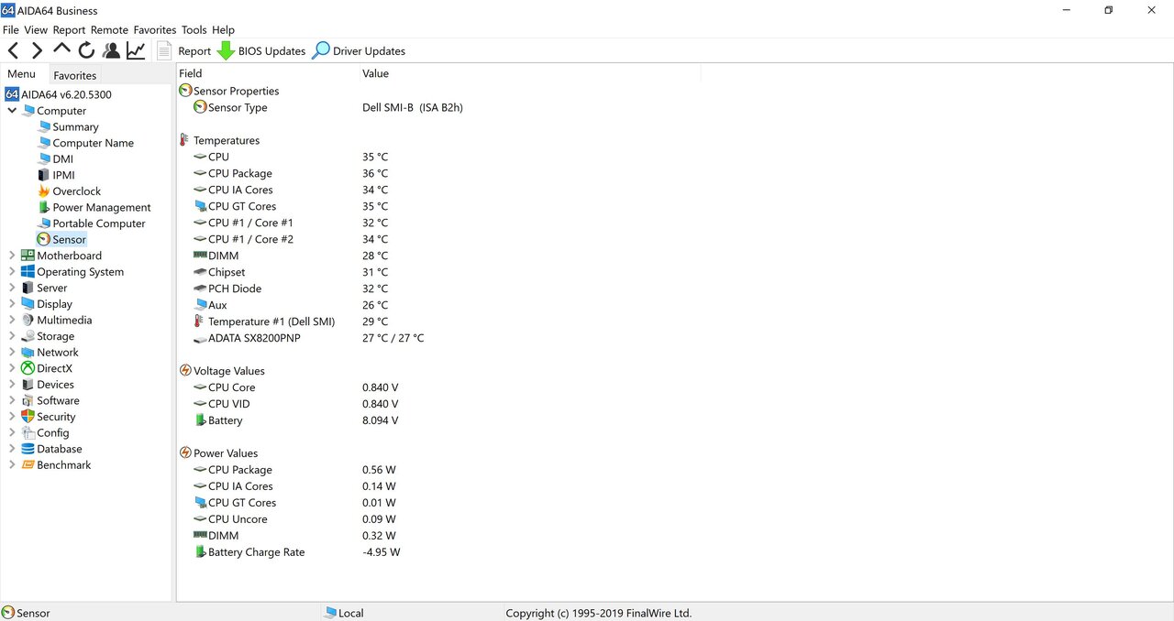Expand the Multimedia tree node
1174x621 pixels.
[x=12, y=320]
